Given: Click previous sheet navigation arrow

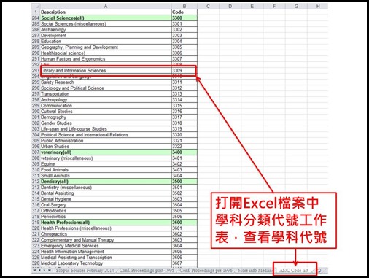Looking at the screenshot, I should [x=39, y=270].
